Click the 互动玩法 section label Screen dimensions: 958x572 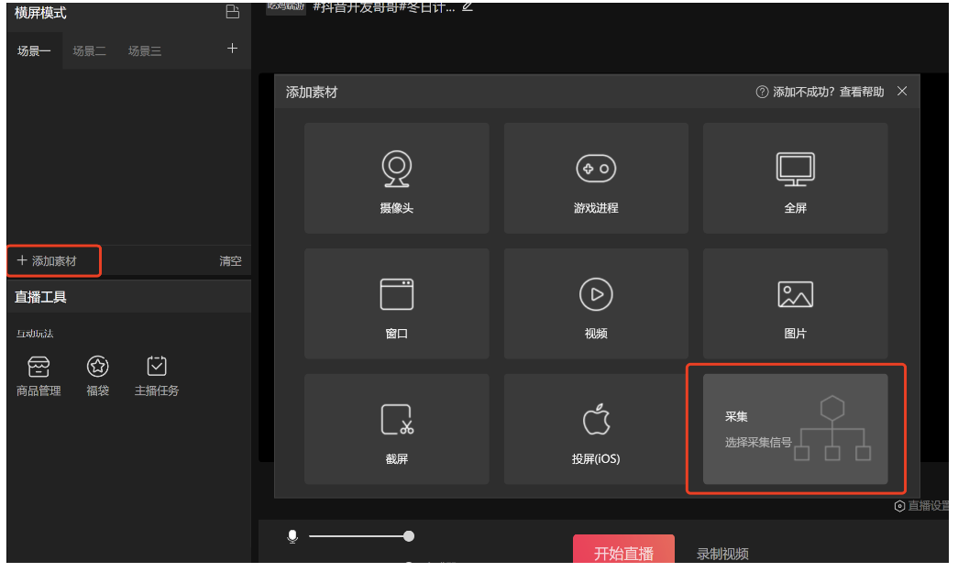click(x=35, y=334)
